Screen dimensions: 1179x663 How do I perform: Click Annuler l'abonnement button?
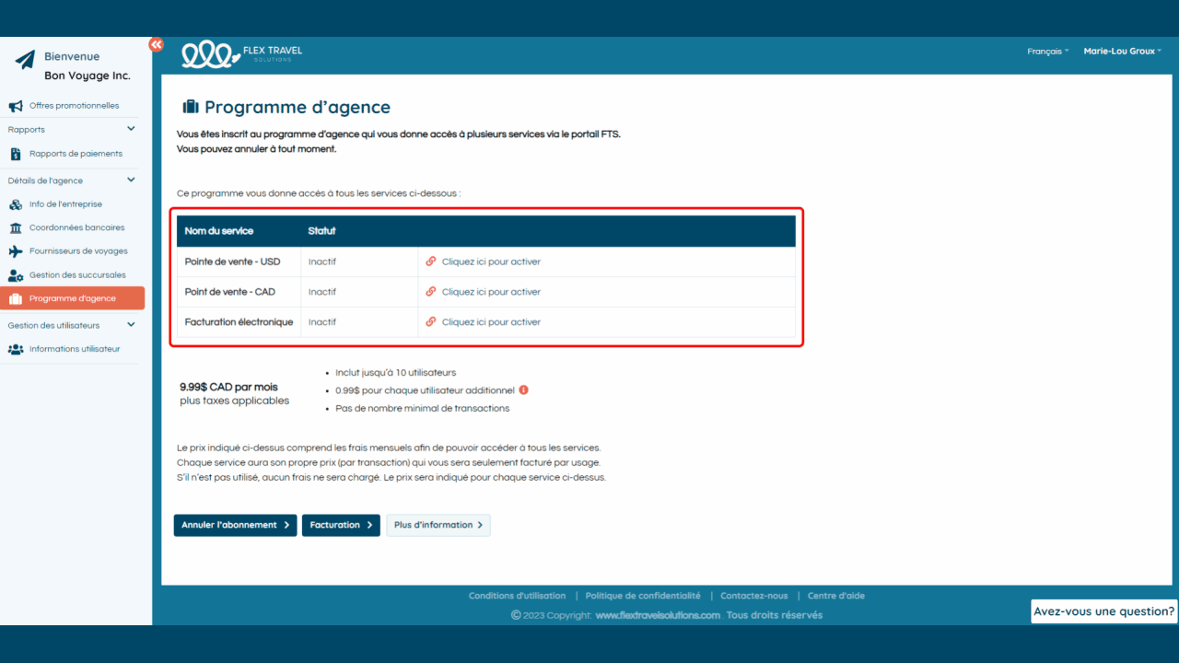coord(235,525)
